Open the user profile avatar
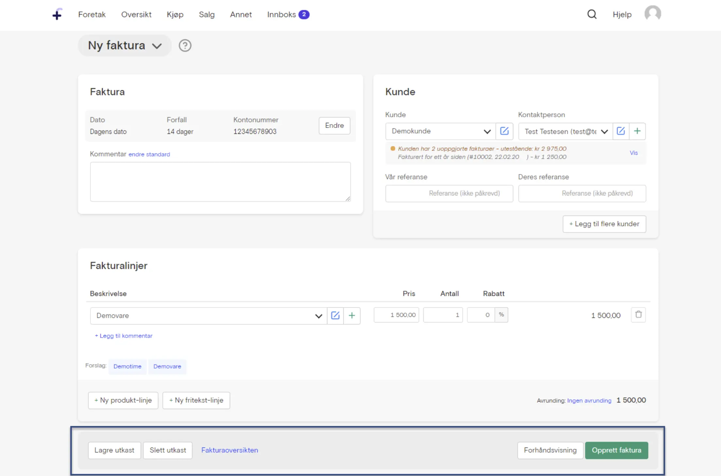Viewport: 721px width, 476px height. [x=652, y=14]
